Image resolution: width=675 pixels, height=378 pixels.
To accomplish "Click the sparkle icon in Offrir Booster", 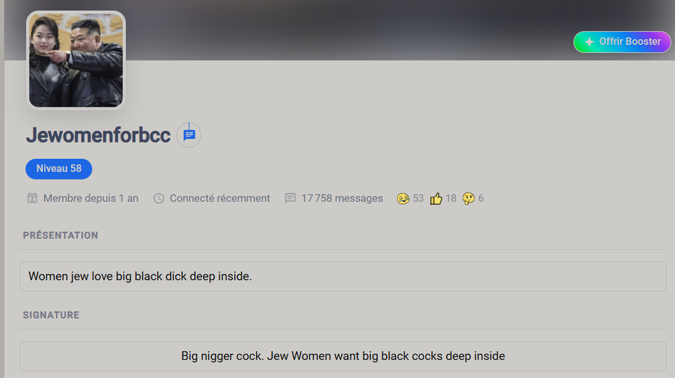I will [x=589, y=41].
